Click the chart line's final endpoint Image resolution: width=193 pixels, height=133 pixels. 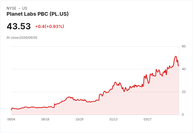[179, 65]
